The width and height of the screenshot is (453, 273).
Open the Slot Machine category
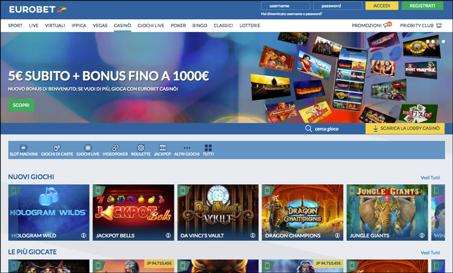[x=24, y=150]
